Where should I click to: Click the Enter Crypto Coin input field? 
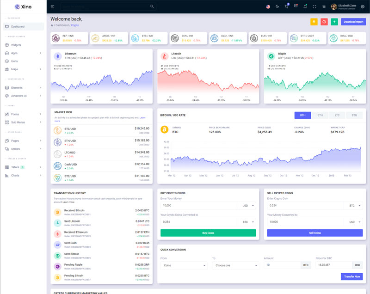point(306,205)
